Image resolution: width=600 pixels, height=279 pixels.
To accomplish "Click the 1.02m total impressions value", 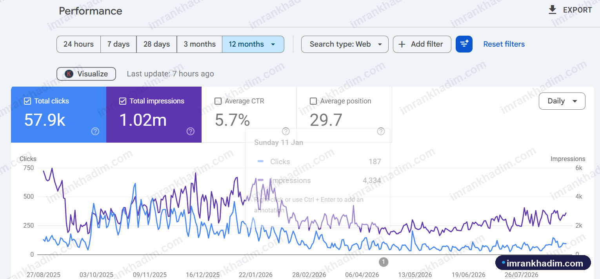I will point(143,120).
